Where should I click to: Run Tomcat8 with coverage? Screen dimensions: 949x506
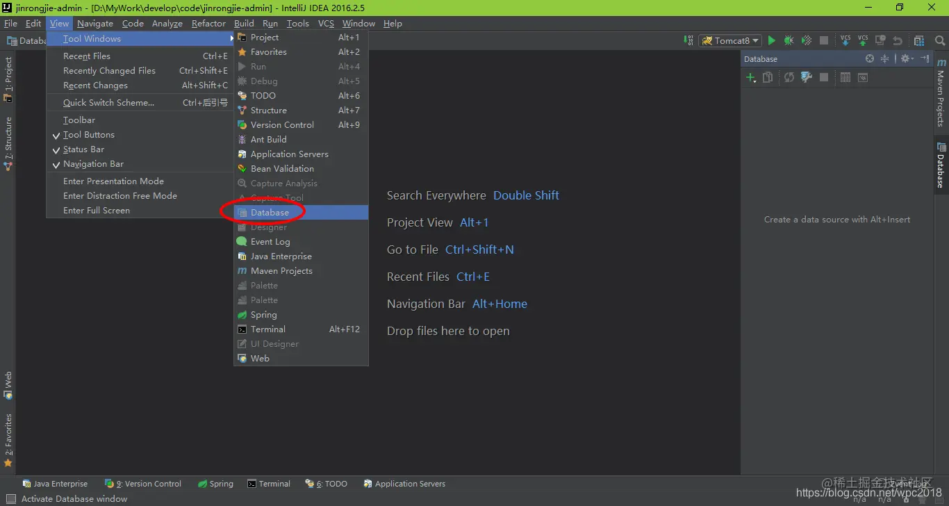(807, 40)
